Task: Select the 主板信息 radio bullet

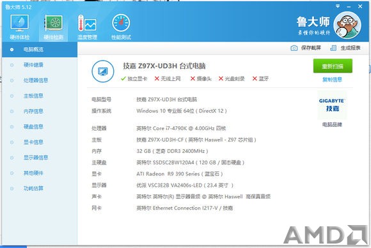Action: point(12,96)
